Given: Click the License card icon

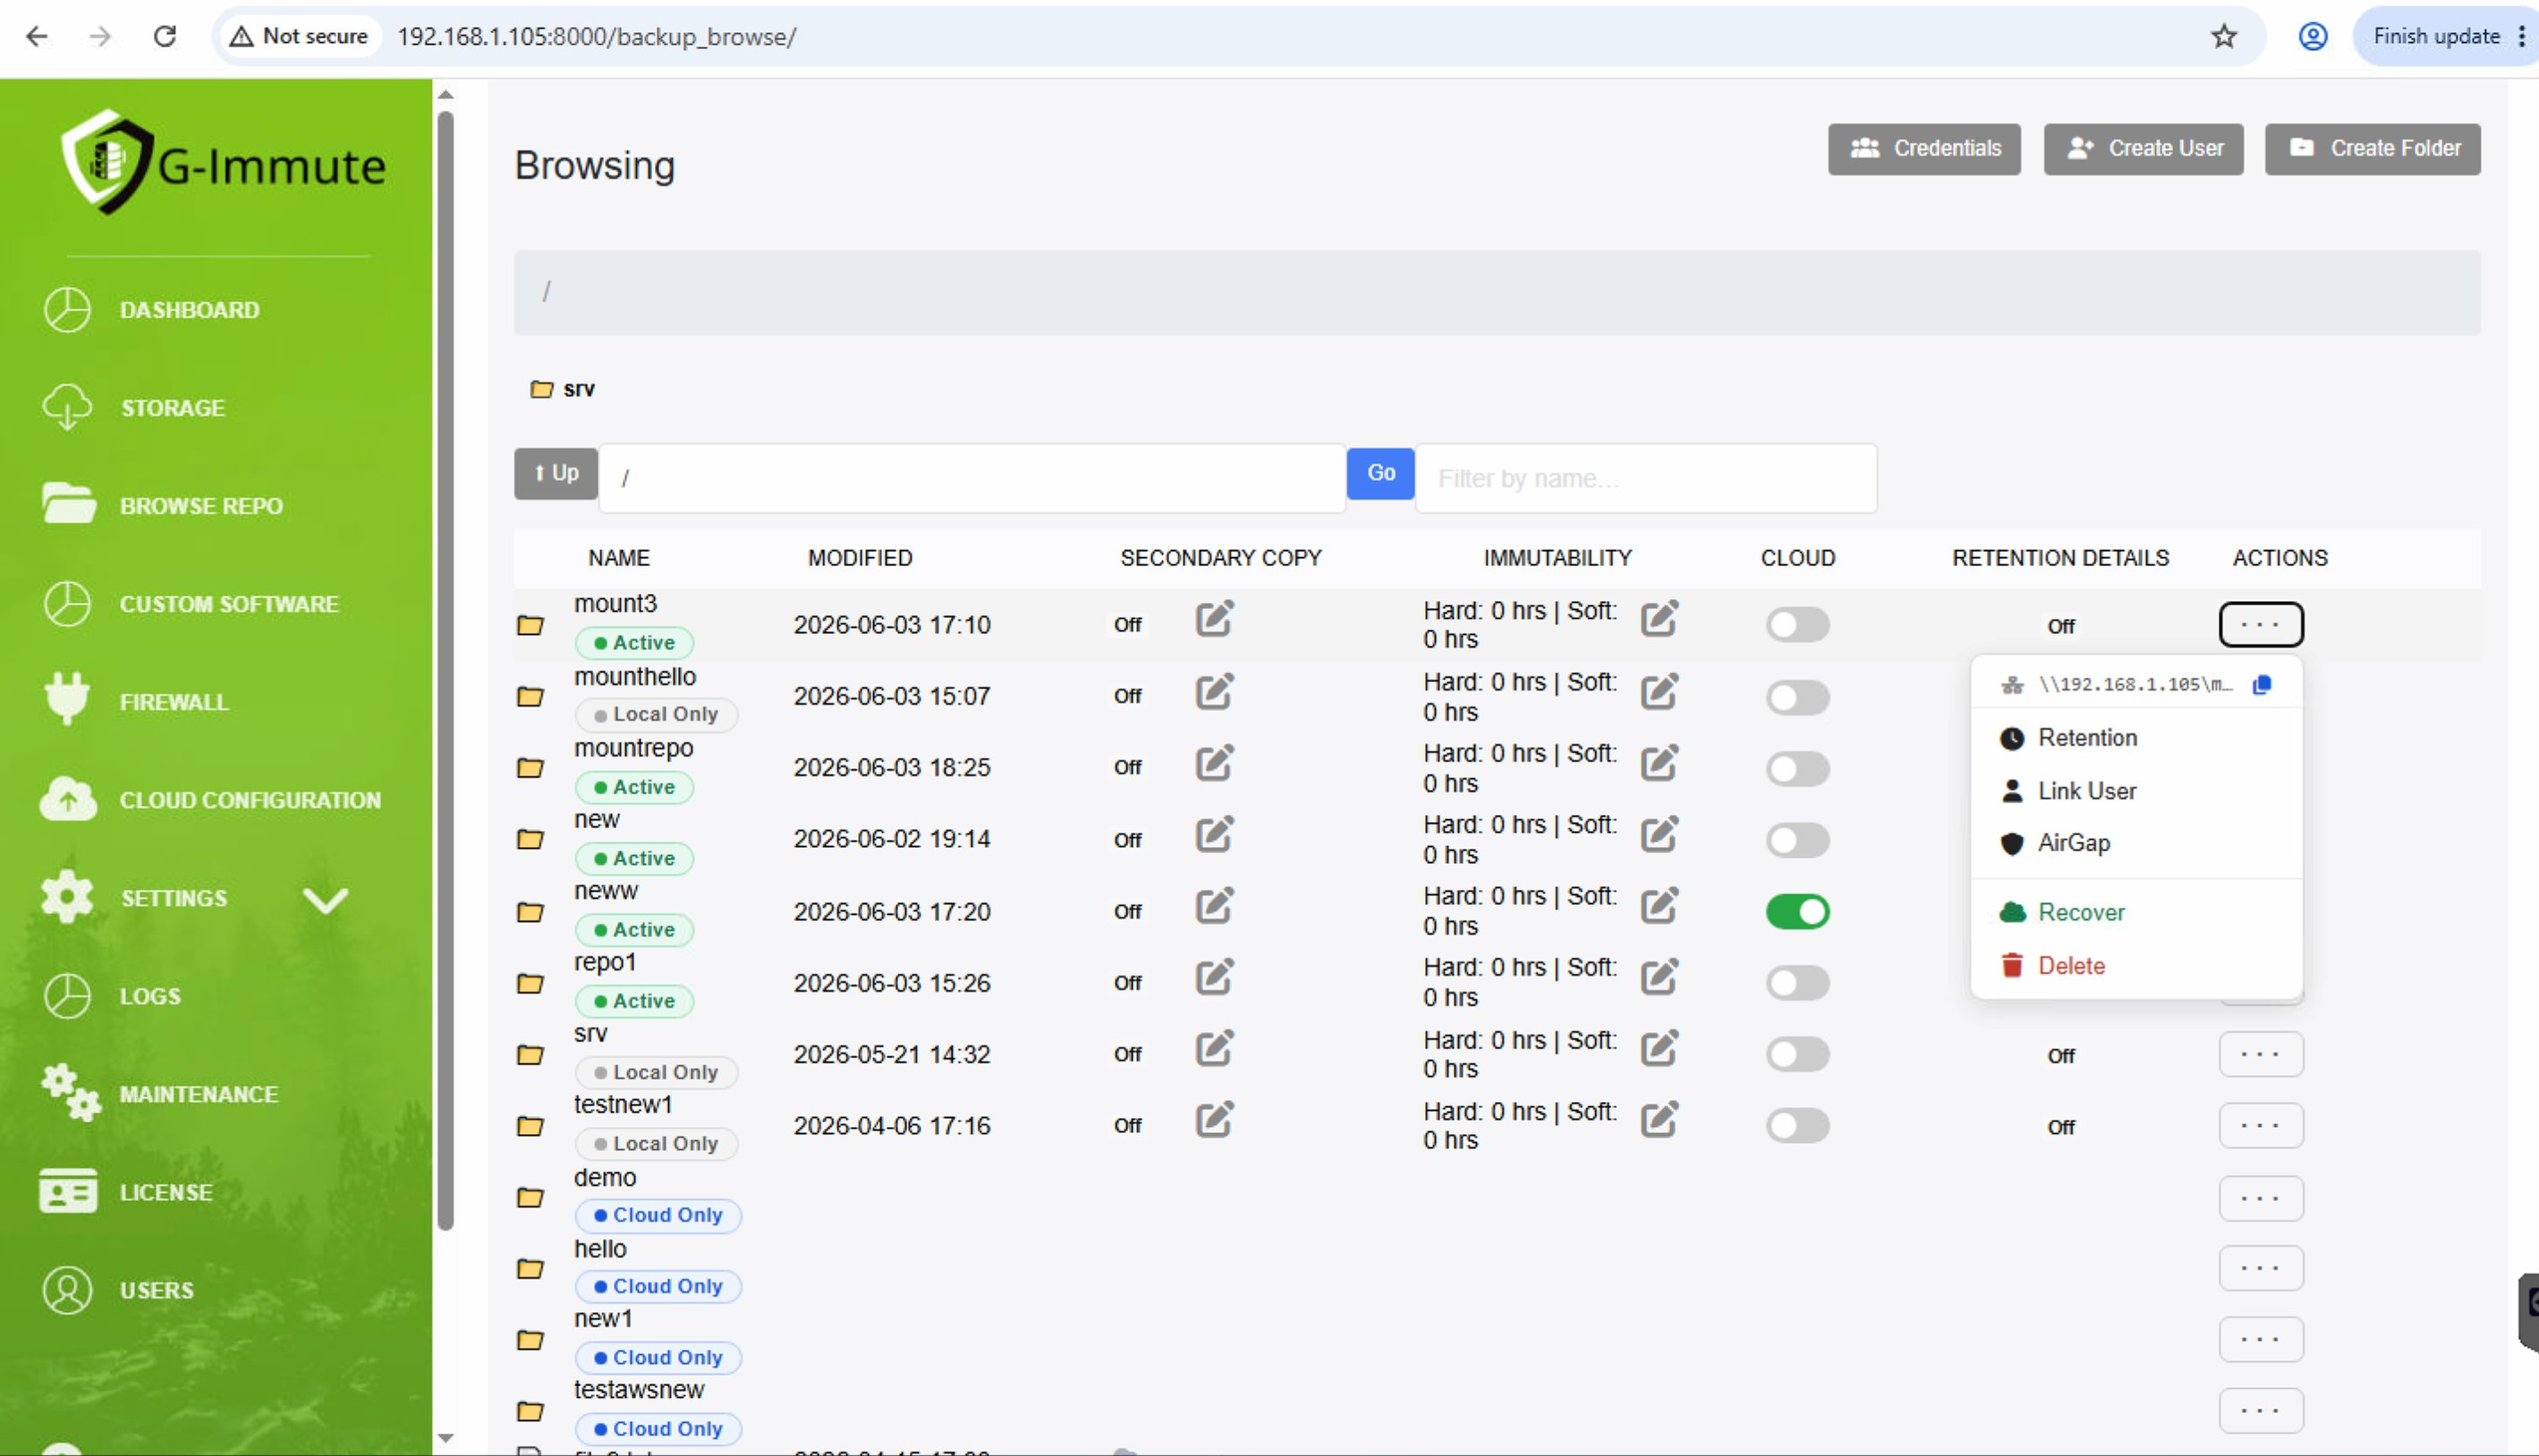Looking at the screenshot, I should [68, 1191].
